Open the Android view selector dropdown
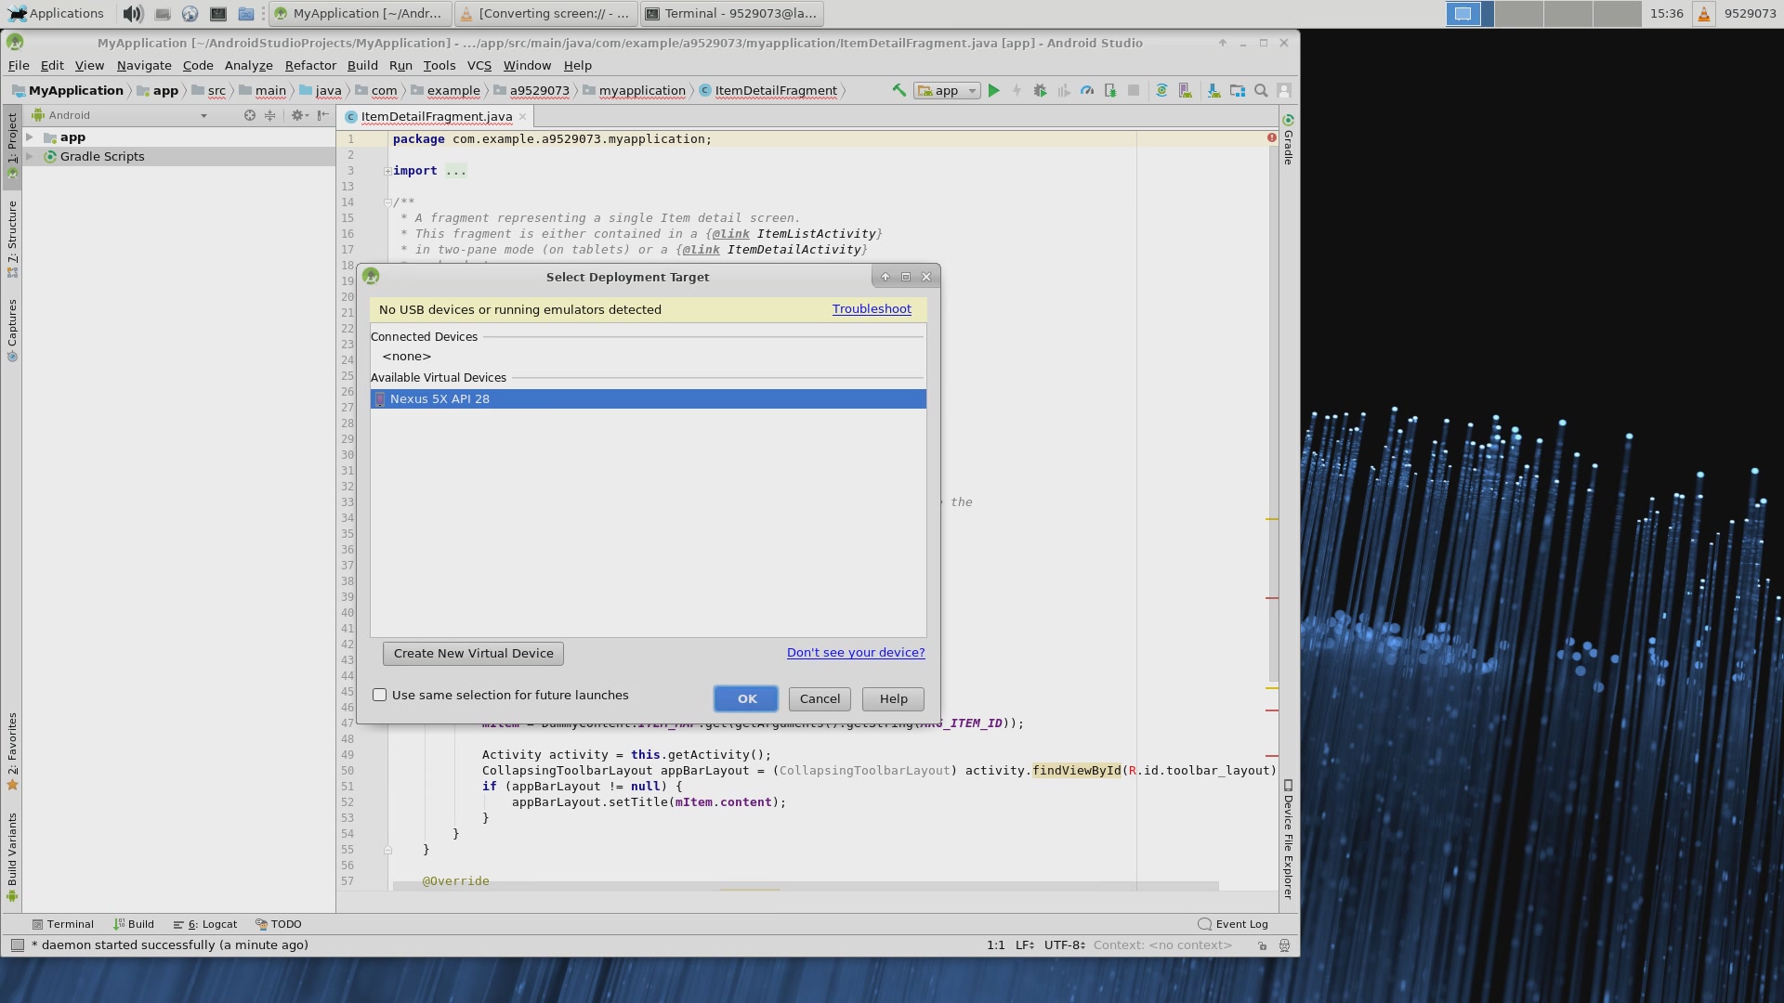This screenshot has width=1784, height=1003. 119,115
